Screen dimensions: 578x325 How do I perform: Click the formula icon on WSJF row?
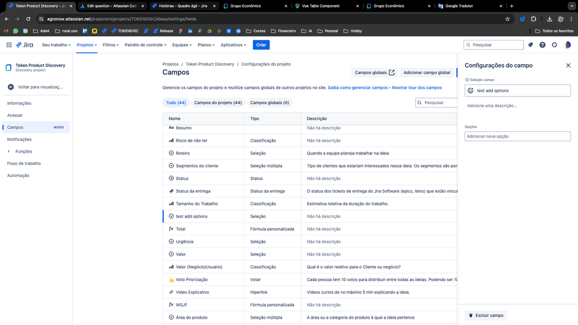171,305
